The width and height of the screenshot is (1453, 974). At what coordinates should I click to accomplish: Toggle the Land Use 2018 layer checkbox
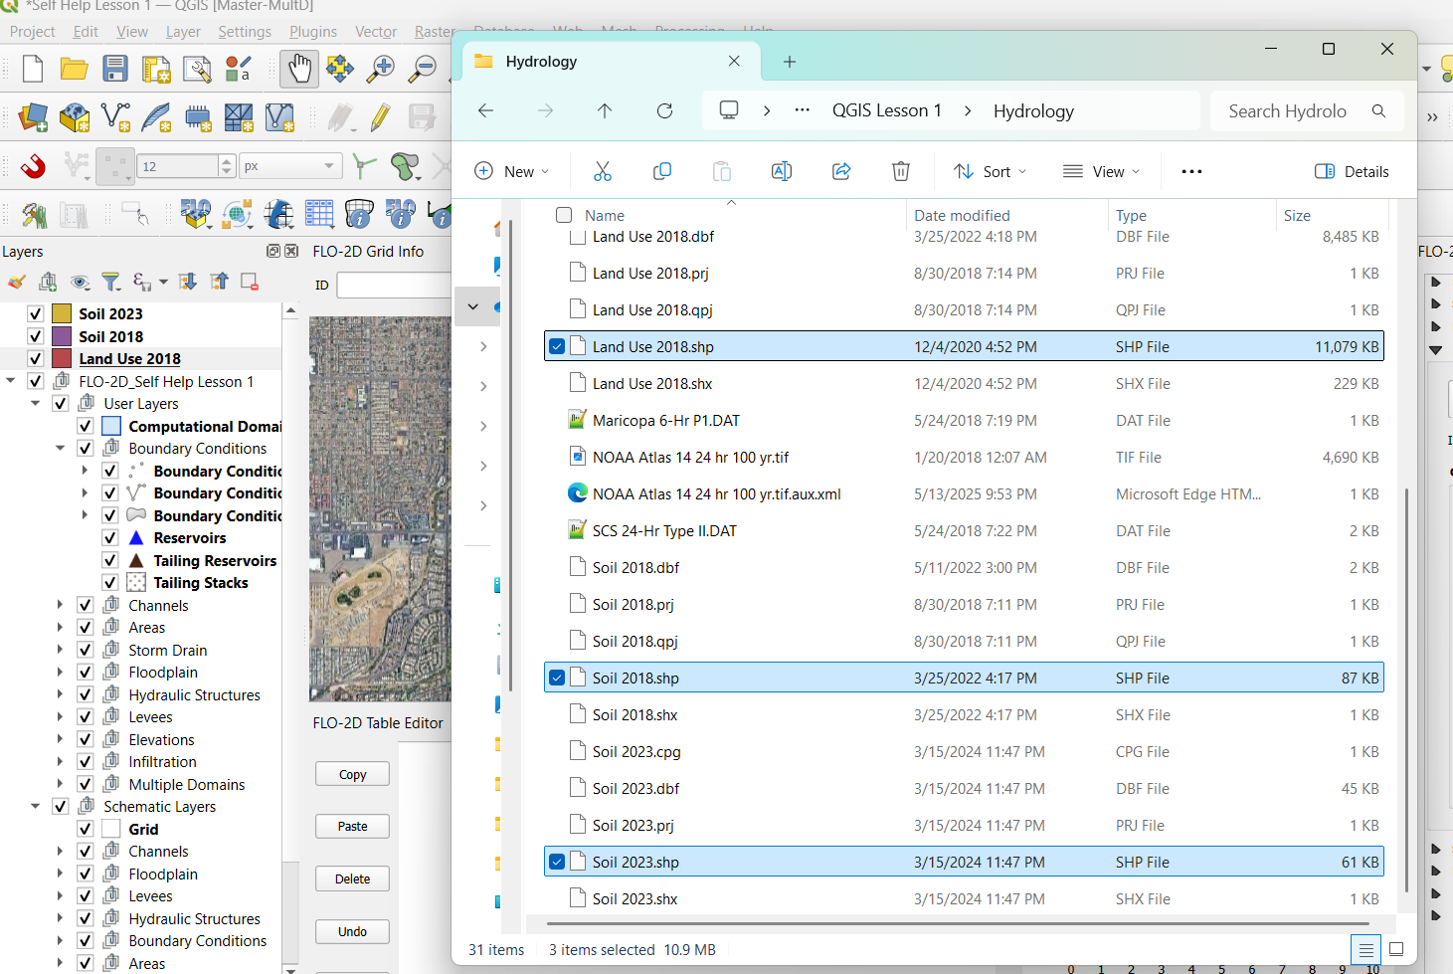point(36,359)
